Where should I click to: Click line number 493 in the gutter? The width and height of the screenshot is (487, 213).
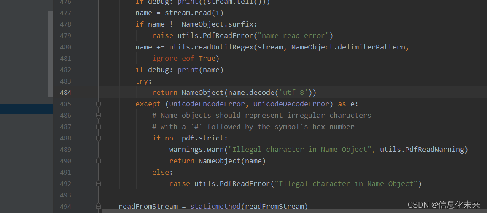[65, 195]
